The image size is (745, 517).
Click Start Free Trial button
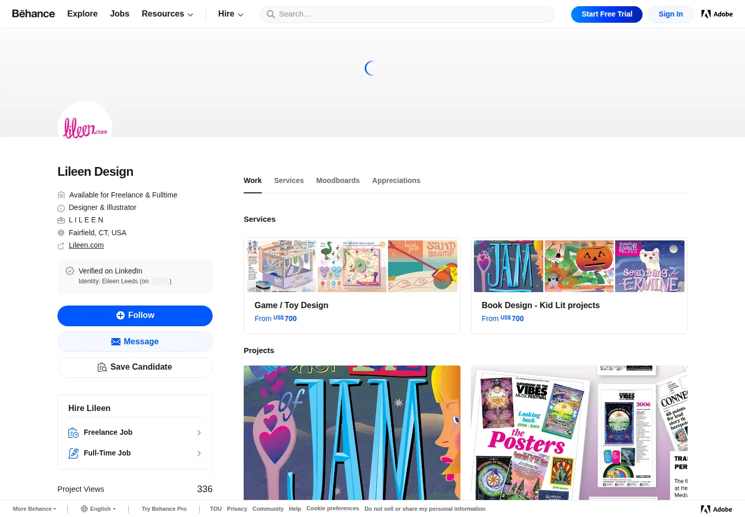pyautogui.click(x=607, y=14)
